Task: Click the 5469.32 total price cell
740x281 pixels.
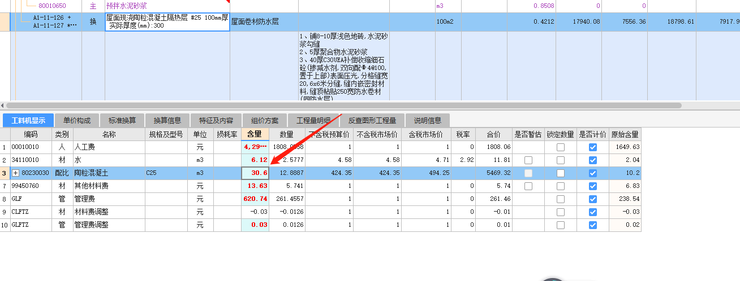Action: 493,173
